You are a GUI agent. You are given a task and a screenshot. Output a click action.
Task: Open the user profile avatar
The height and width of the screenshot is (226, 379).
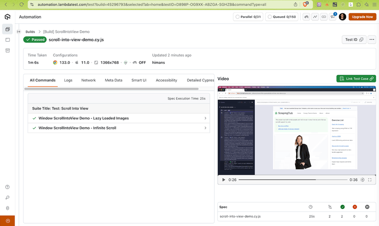[x=342, y=17]
